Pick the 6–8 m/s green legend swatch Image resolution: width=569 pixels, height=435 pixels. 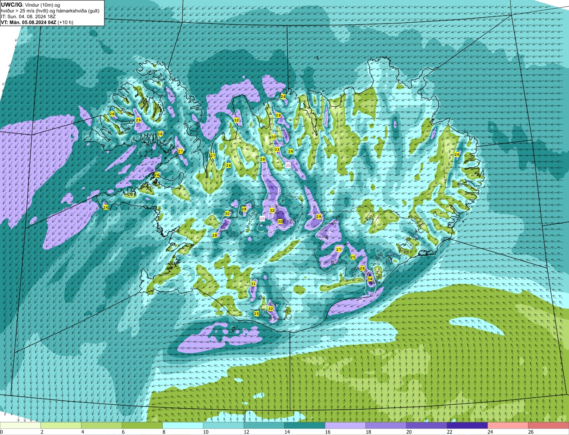pos(142,425)
